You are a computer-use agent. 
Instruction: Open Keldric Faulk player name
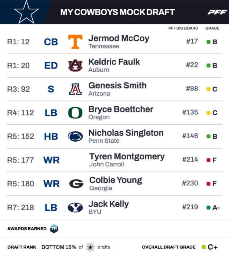114,62
